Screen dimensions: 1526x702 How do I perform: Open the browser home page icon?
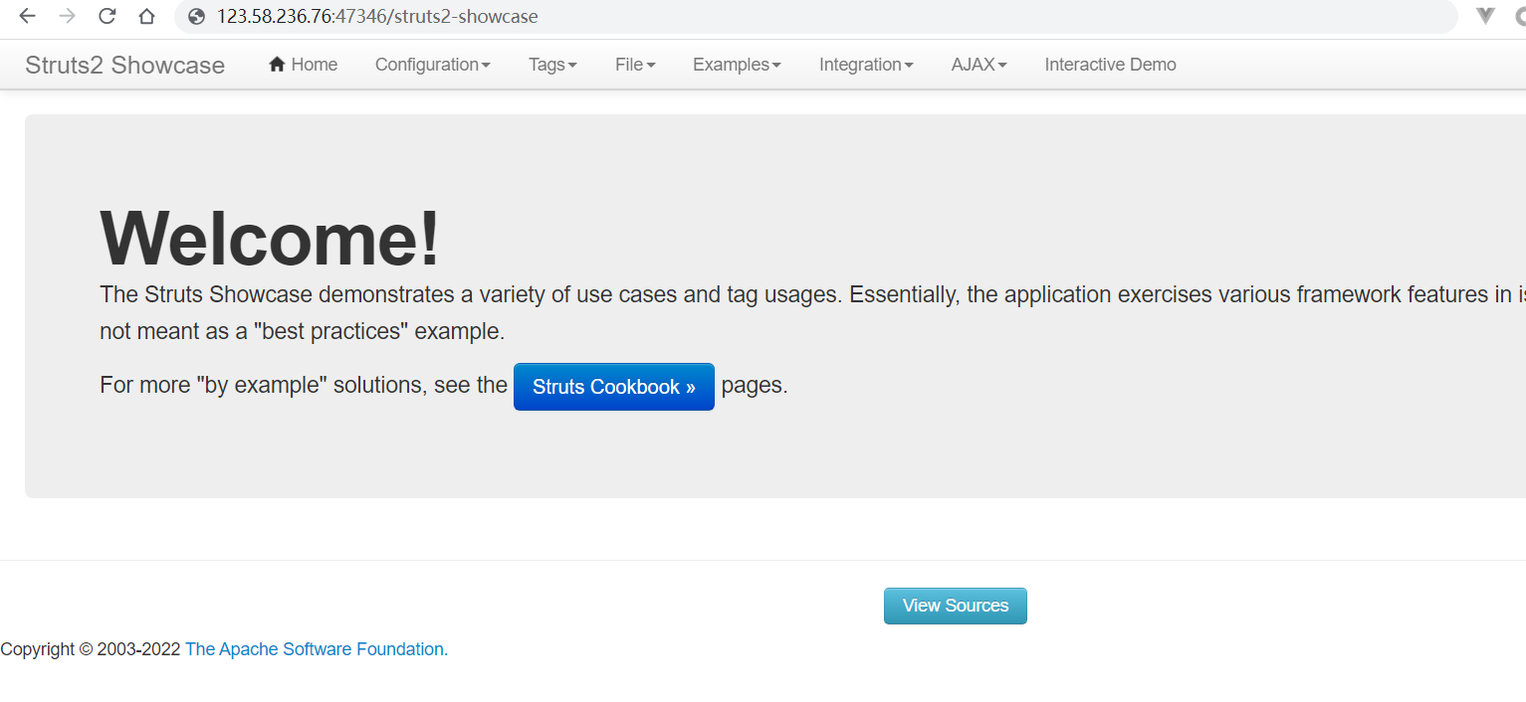pyautogui.click(x=146, y=16)
